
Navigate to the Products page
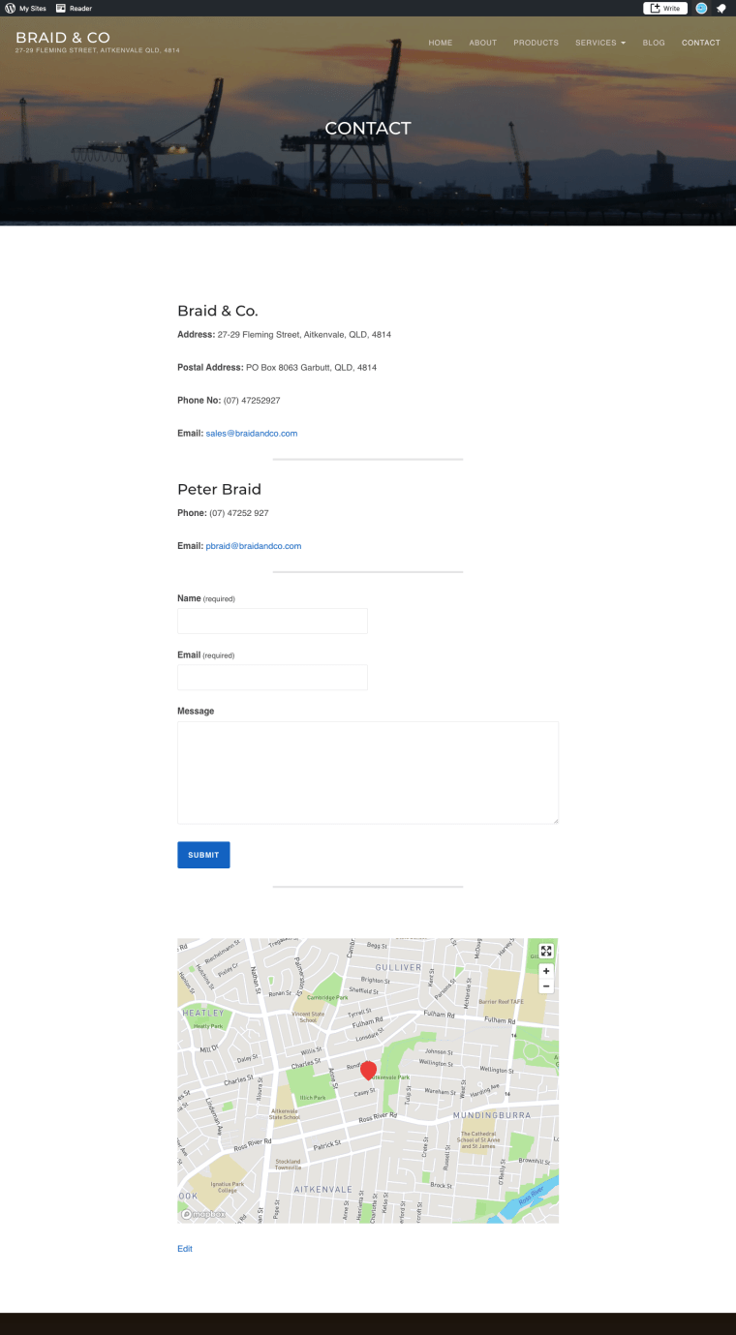pos(536,43)
